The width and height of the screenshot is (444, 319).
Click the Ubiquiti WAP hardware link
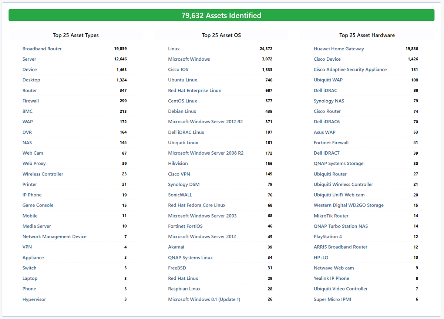tap(328, 80)
